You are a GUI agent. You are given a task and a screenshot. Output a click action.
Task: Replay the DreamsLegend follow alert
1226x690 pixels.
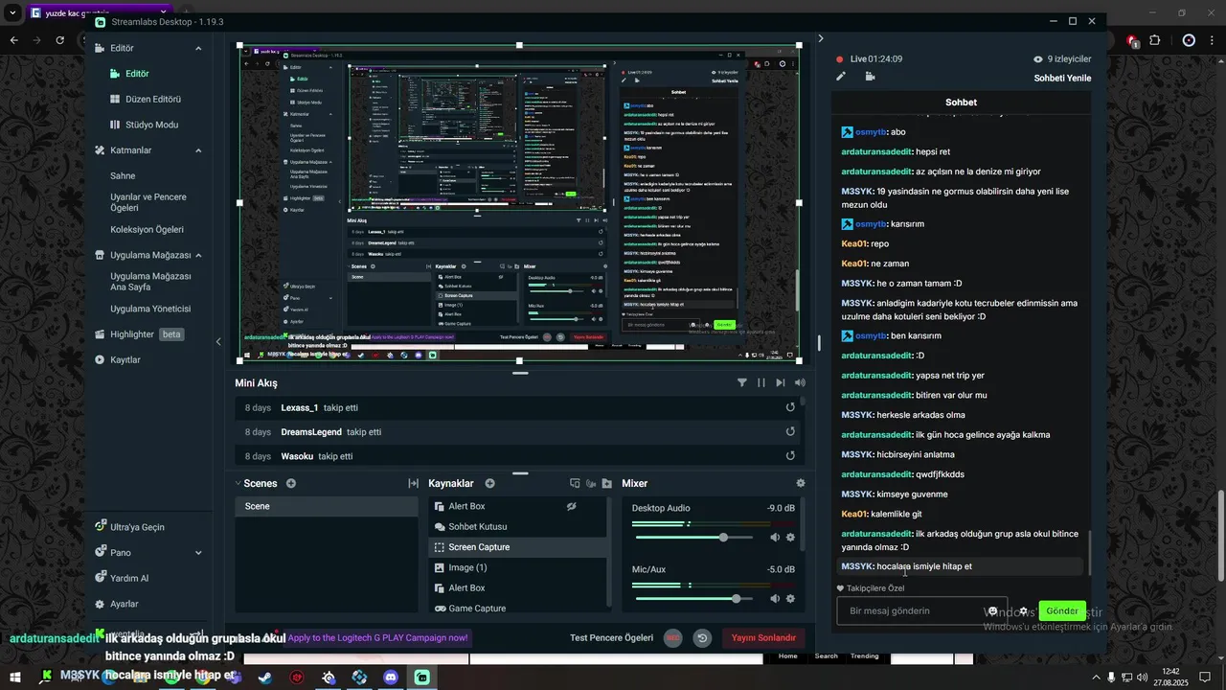[790, 432]
